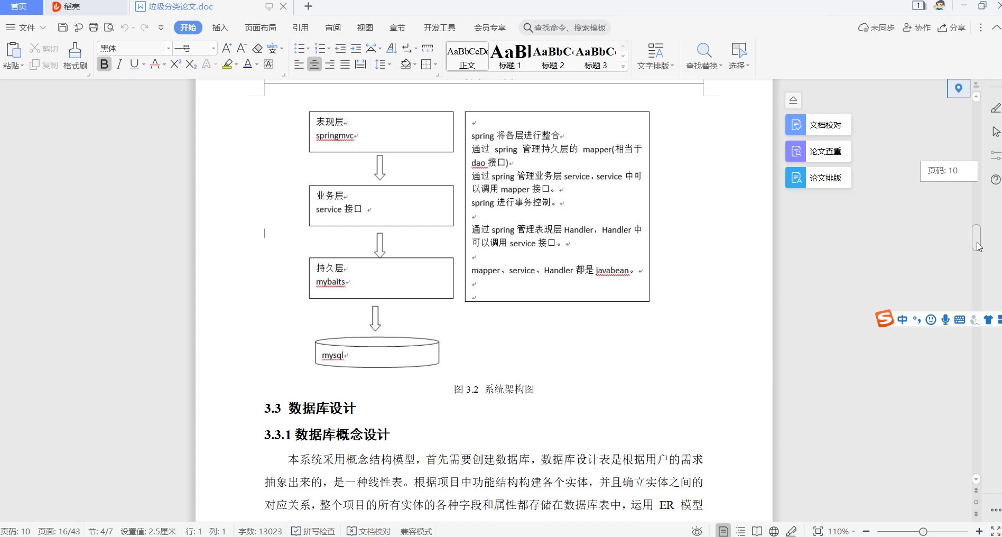Apply the 标题 1 style
The image size is (1002, 537).
click(x=509, y=57)
